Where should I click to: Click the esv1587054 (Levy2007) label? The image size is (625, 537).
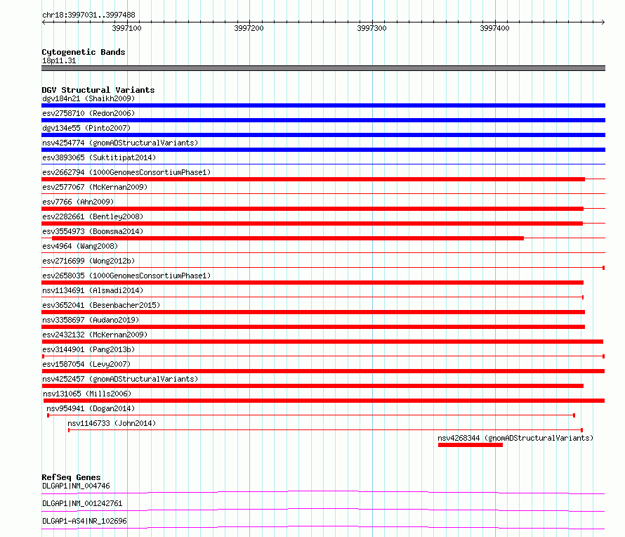[x=86, y=364]
